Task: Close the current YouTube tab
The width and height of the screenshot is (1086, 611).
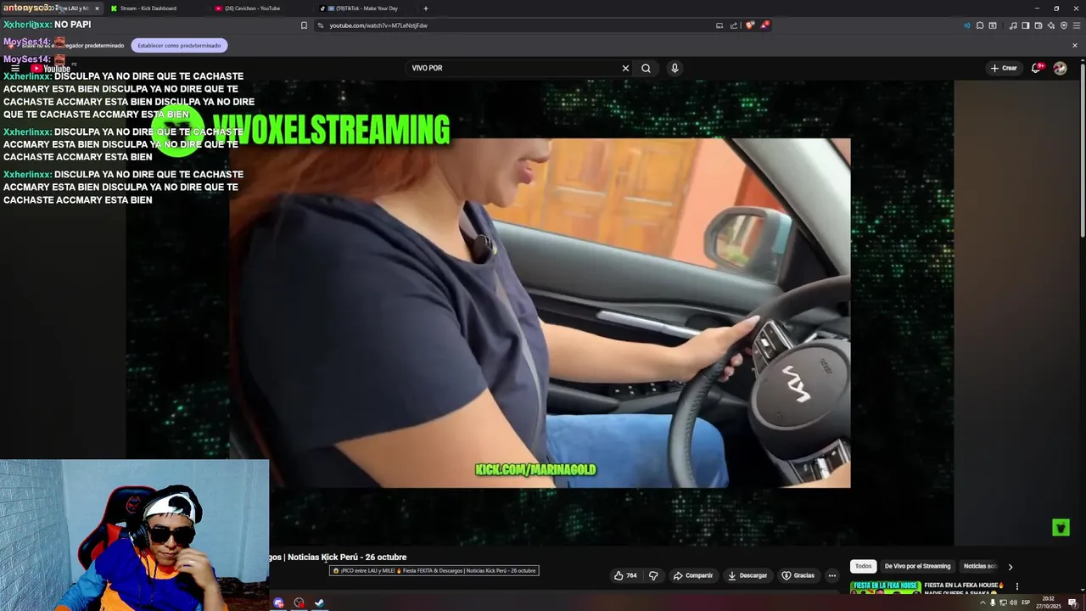Action: tap(97, 8)
